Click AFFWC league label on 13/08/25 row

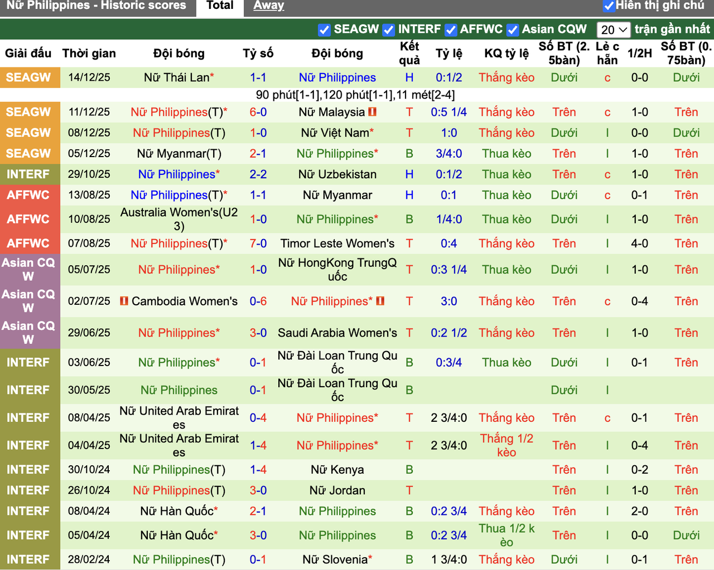pyautogui.click(x=28, y=195)
